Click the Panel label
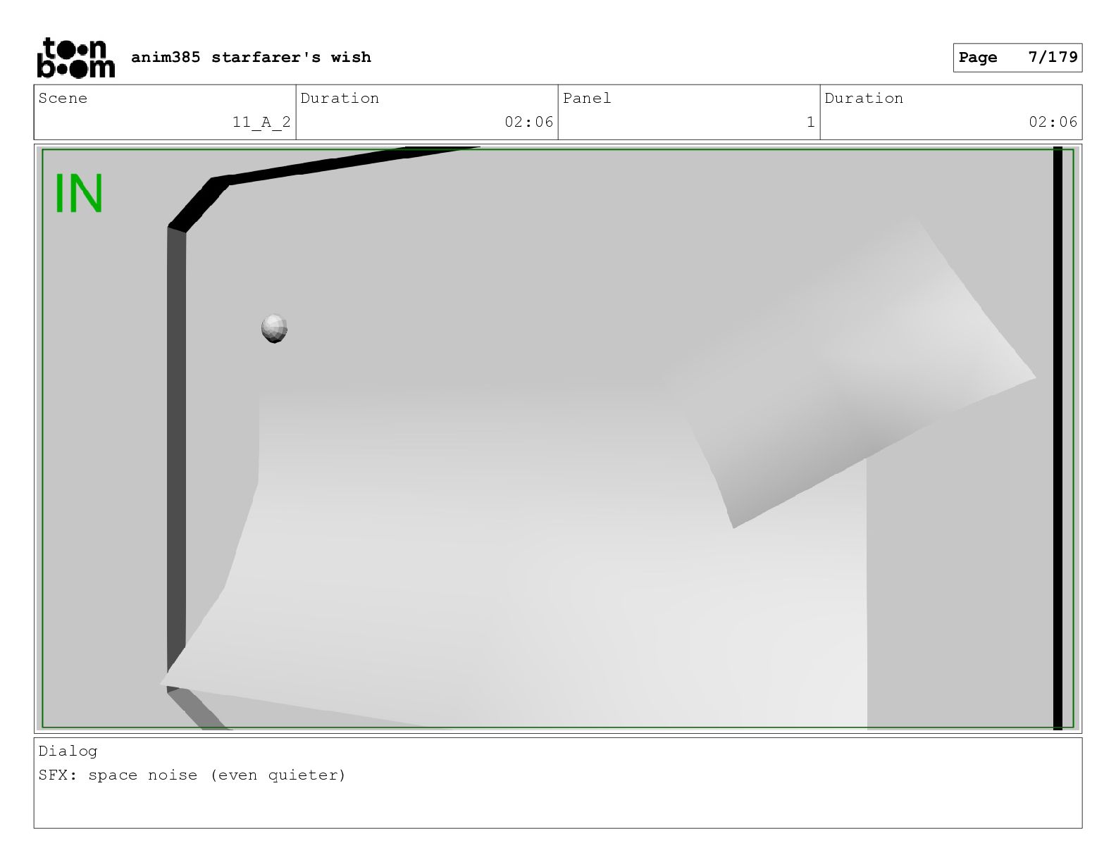The height and width of the screenshot is (862, 1116). click(587, 99)
